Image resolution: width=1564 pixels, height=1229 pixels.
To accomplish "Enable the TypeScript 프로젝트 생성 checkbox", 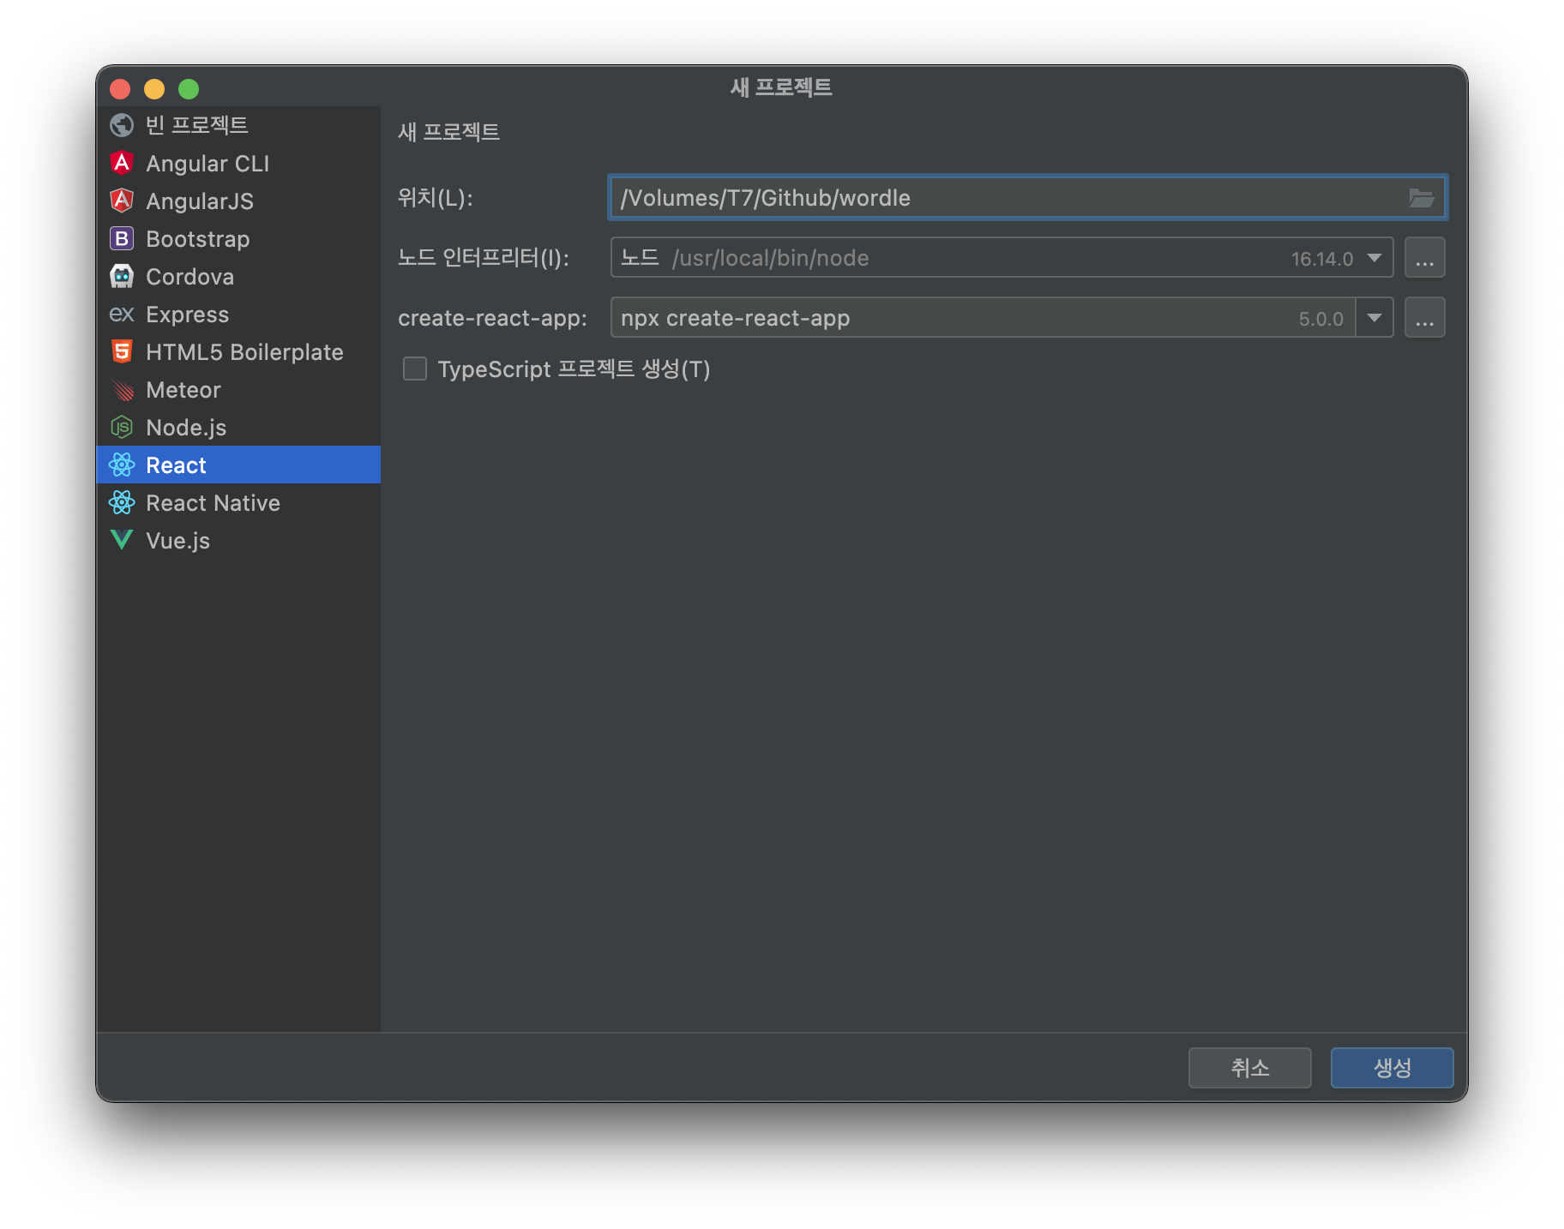I will point(415,369).
